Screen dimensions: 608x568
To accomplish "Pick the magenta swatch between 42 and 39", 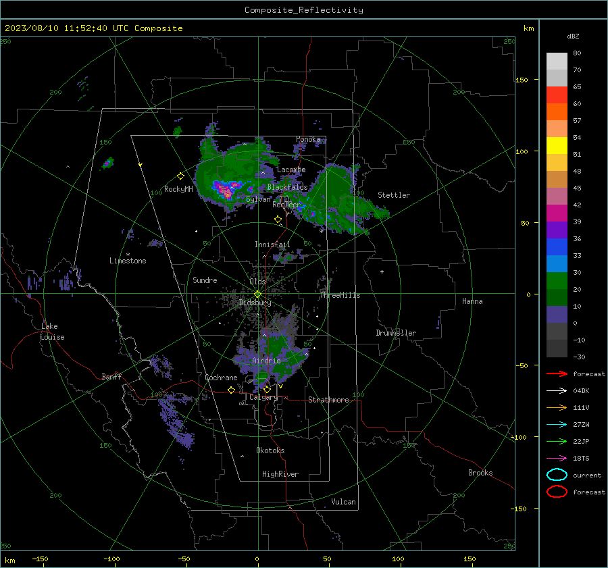I will [x=557, y=213].
